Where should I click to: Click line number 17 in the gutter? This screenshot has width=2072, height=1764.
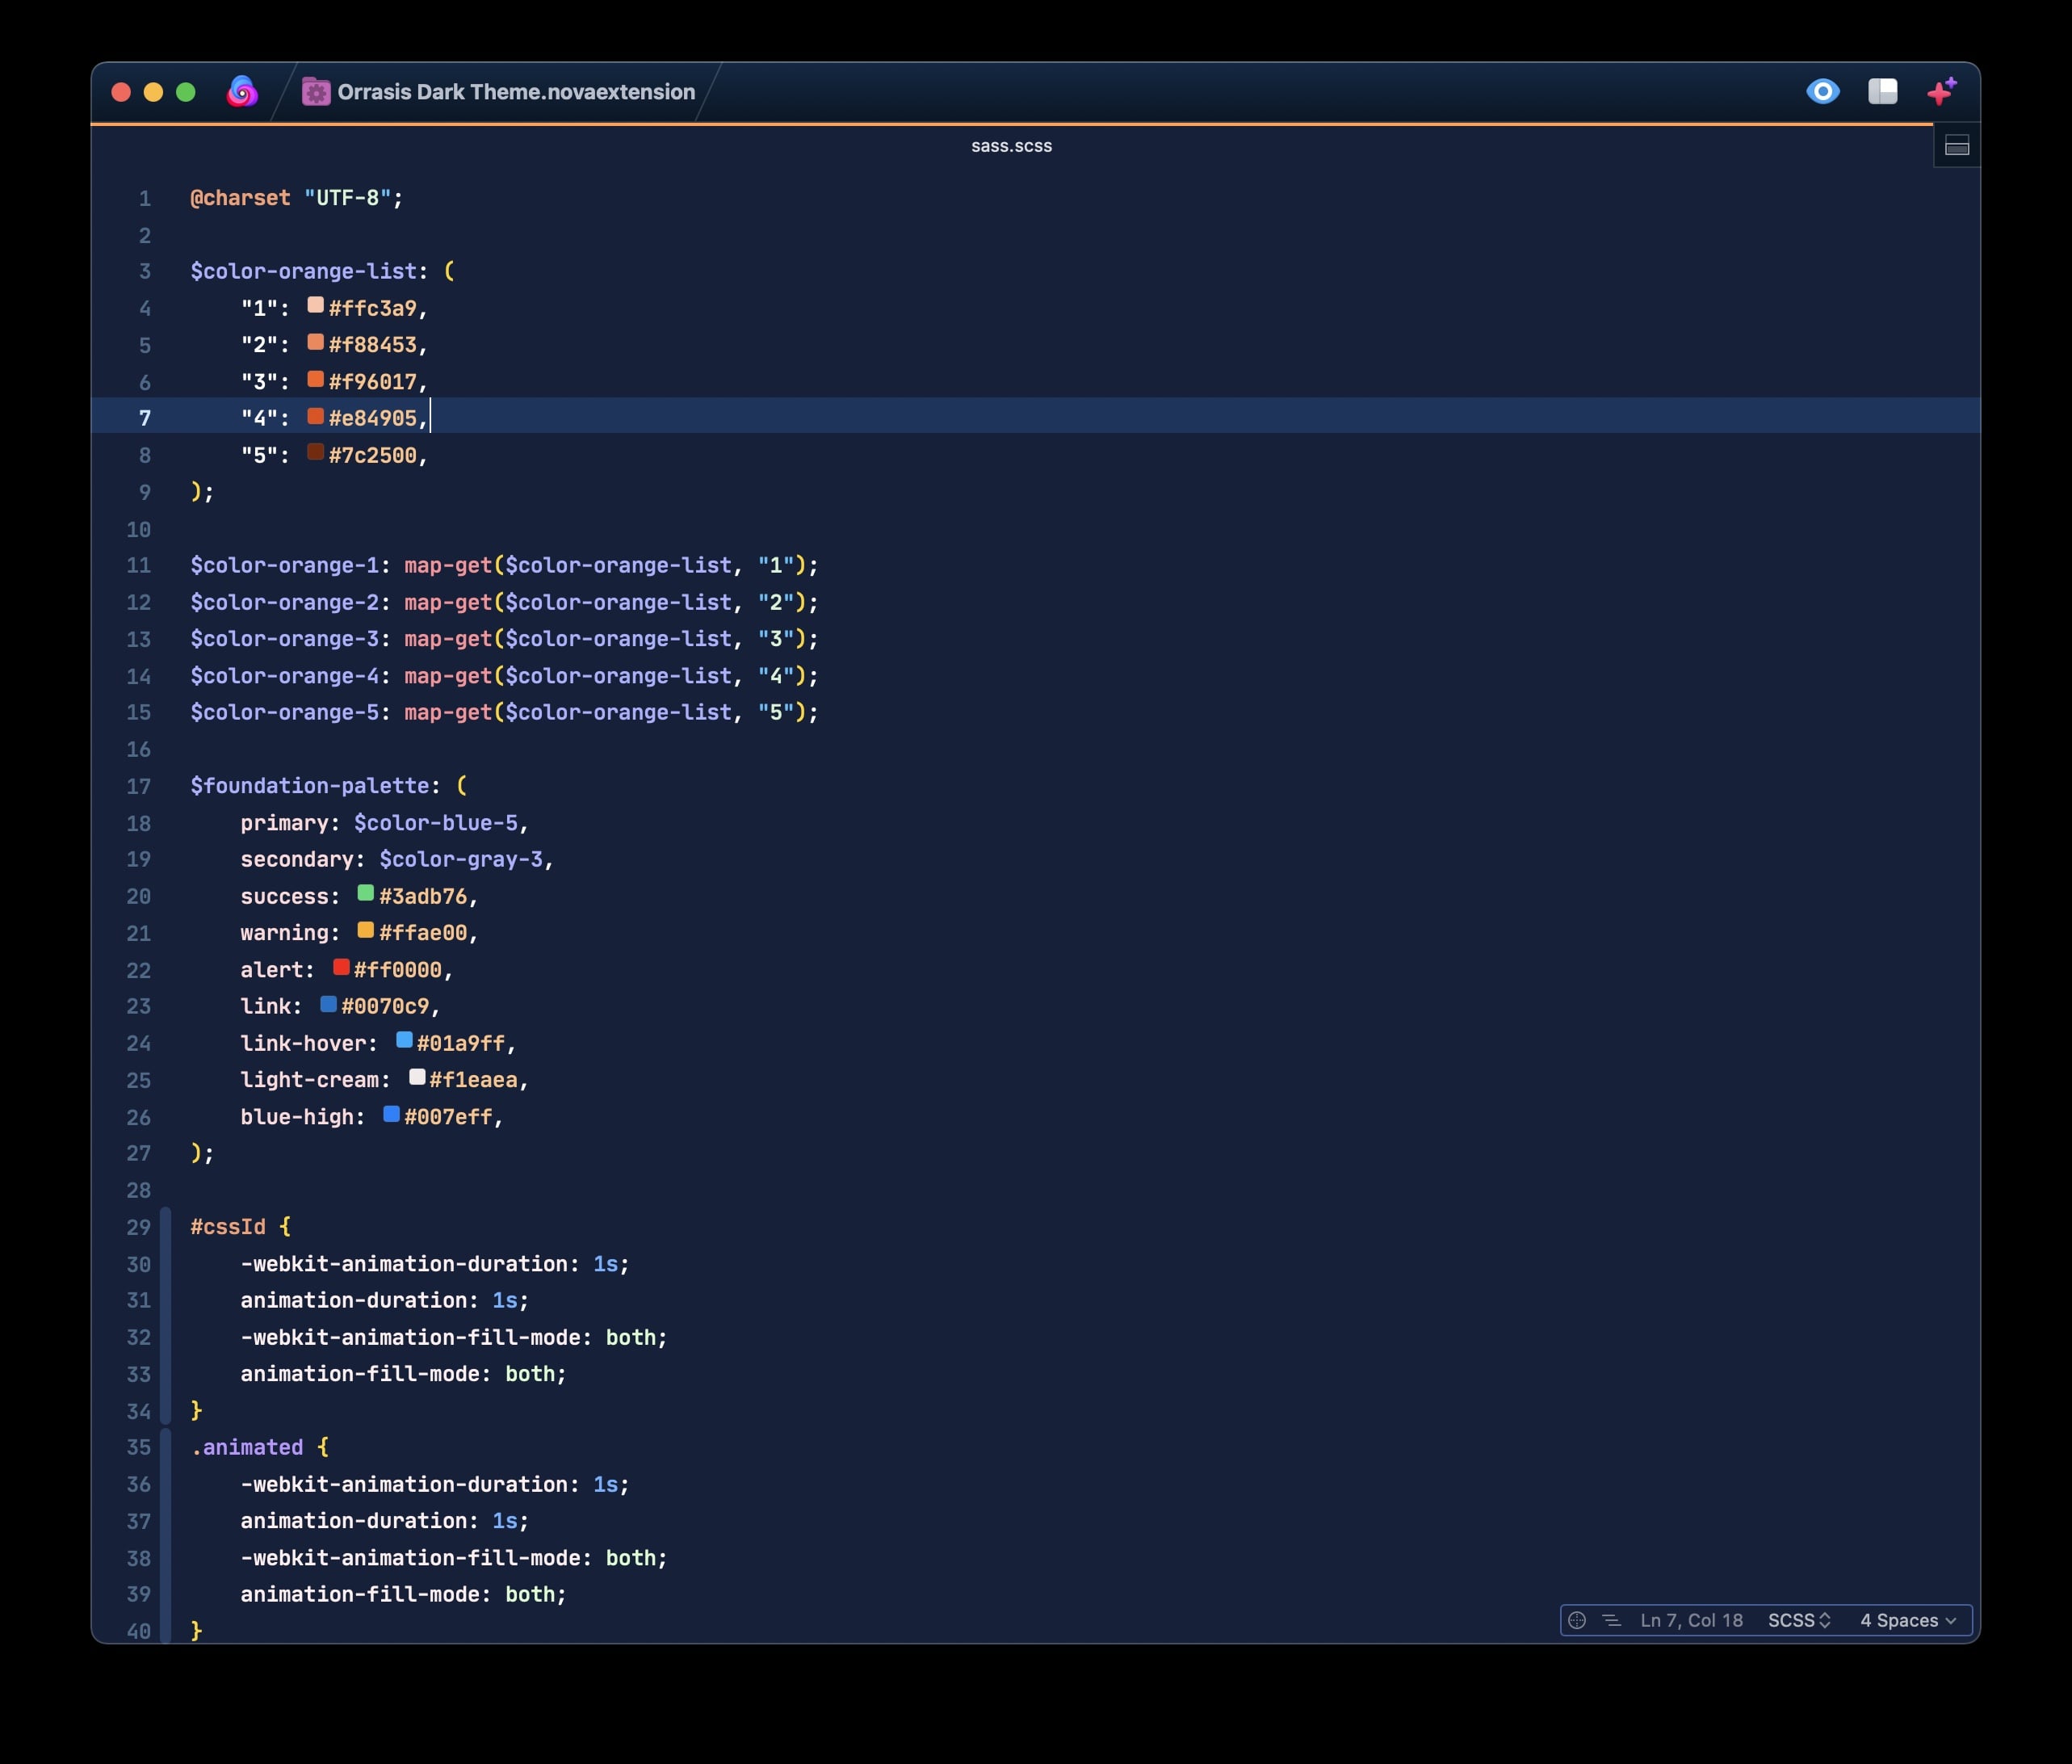[x=139, y=787]
